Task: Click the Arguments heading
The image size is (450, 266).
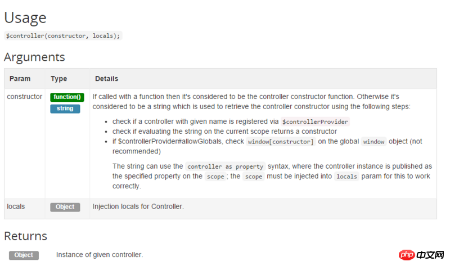Action: (34, 57)
